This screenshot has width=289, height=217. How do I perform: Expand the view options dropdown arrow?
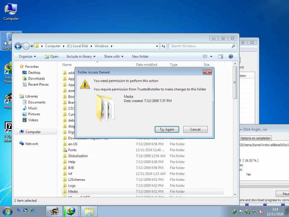click(211, 57)
